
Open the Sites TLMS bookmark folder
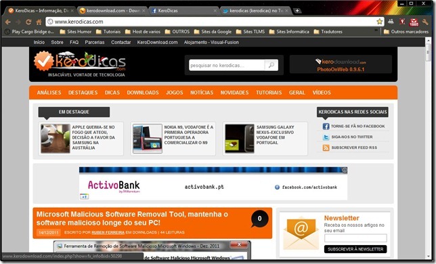tap(250, 32)
